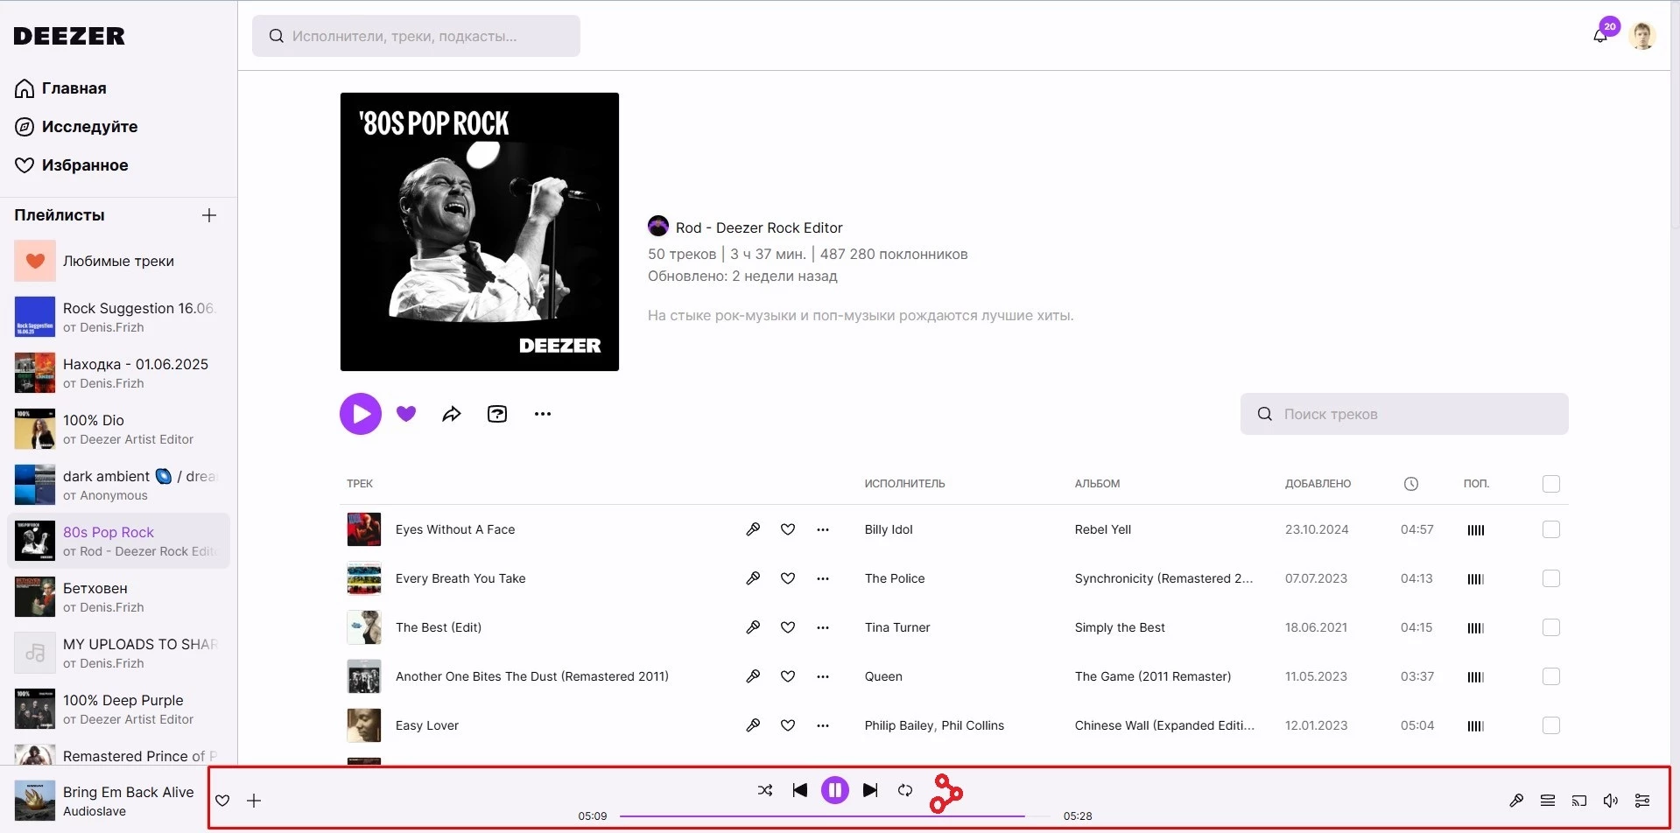1680x833 pixels.
Task: Favorite the track Easy Lover
Action: [x=788, y=725]
